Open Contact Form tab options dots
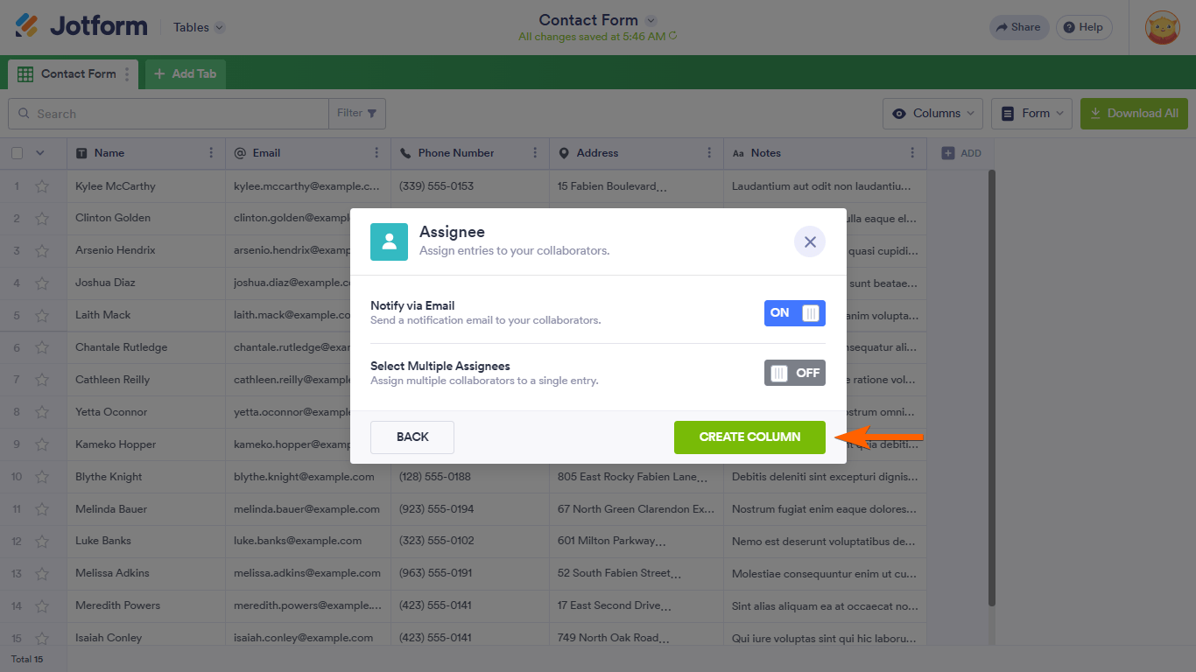Screen dimensions: 1196x672 click(x=127, y=74)
